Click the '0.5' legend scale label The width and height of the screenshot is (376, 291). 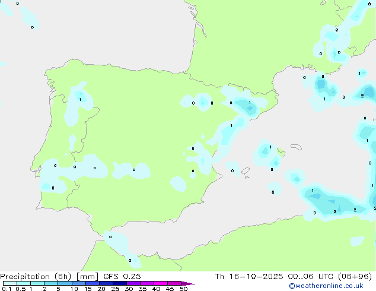[x=21, y=289]
